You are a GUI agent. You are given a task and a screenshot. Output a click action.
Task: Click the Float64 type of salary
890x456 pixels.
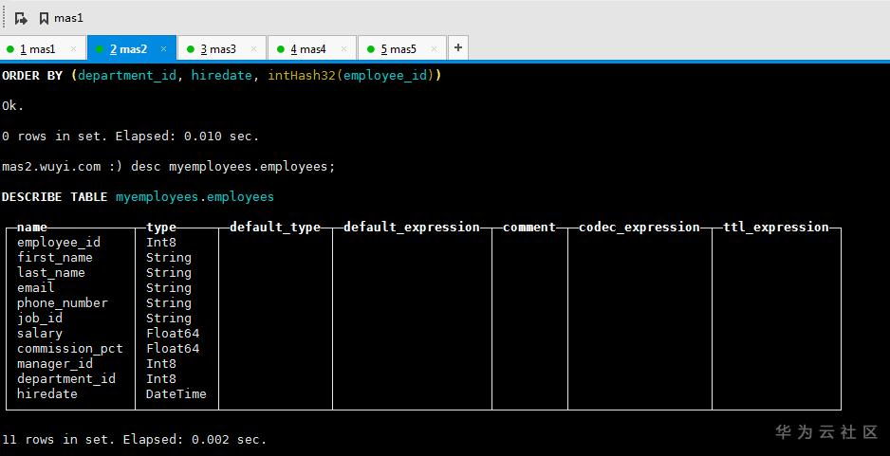(173, 334)
